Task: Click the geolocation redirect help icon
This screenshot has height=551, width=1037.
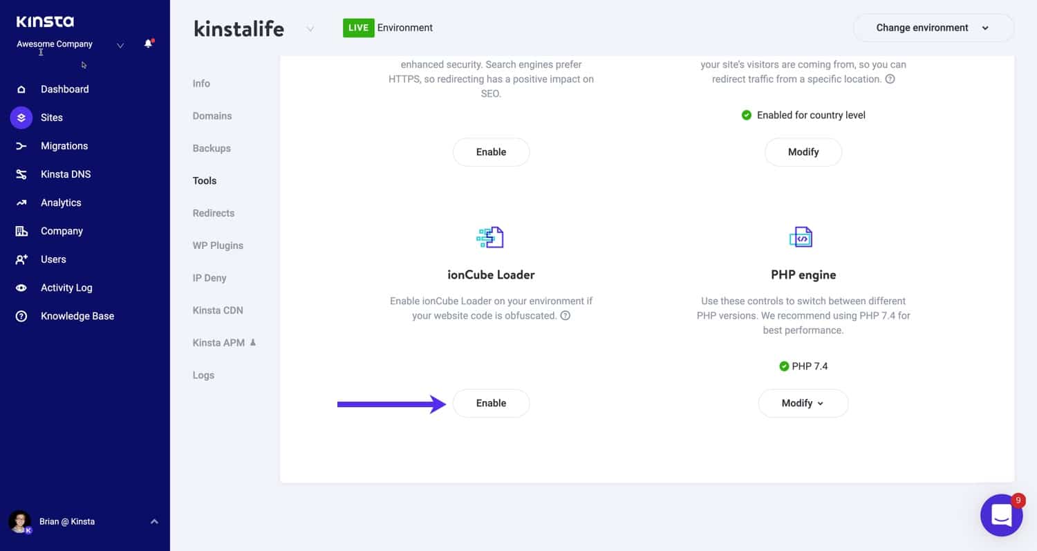Action: [890, 79]
